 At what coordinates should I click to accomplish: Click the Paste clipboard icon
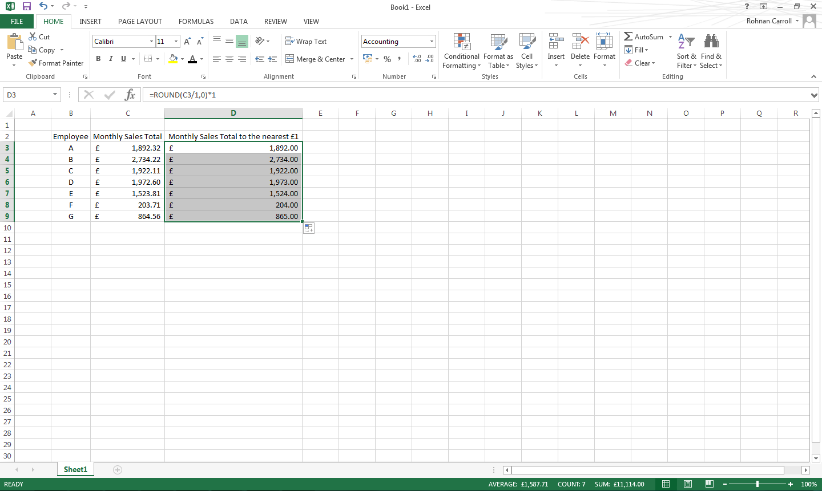(14, 43)
